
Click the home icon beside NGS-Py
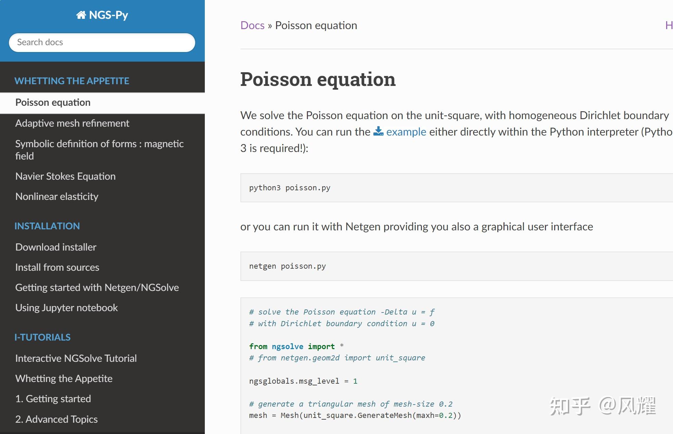(81, 15)
